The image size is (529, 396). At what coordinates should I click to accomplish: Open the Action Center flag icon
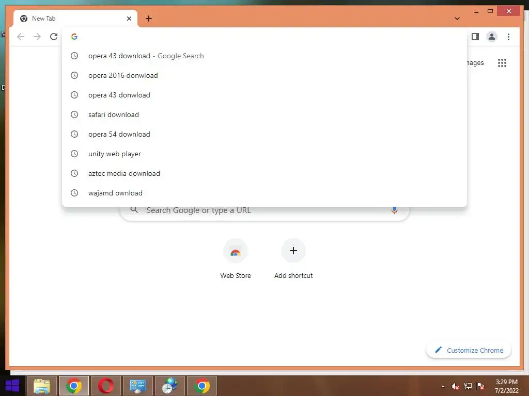pos(480,386)
